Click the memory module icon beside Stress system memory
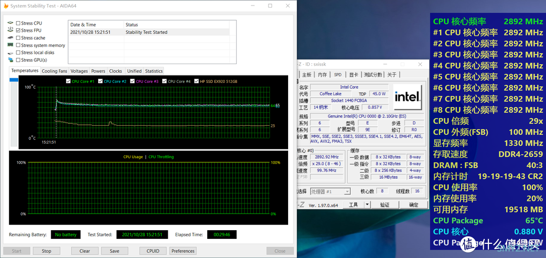 11,45
